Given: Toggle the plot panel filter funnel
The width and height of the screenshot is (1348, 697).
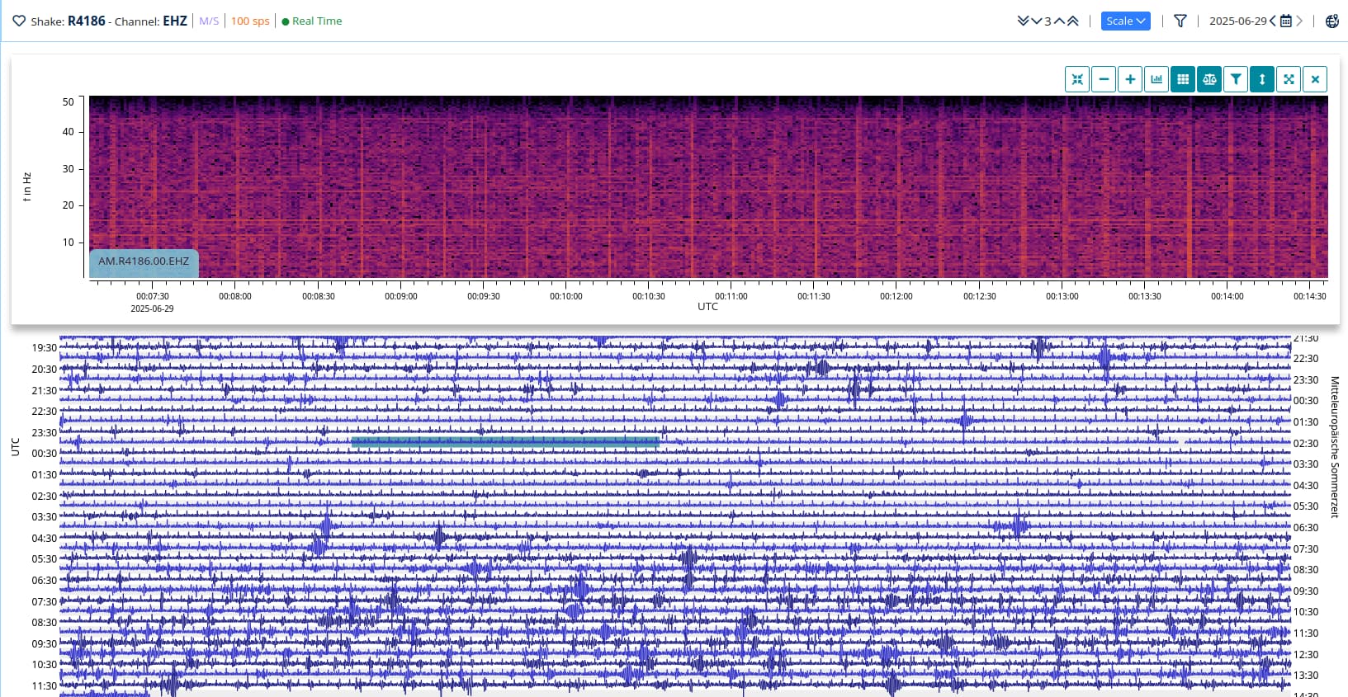Looking at the screenshot, I should pos(1236,79).
